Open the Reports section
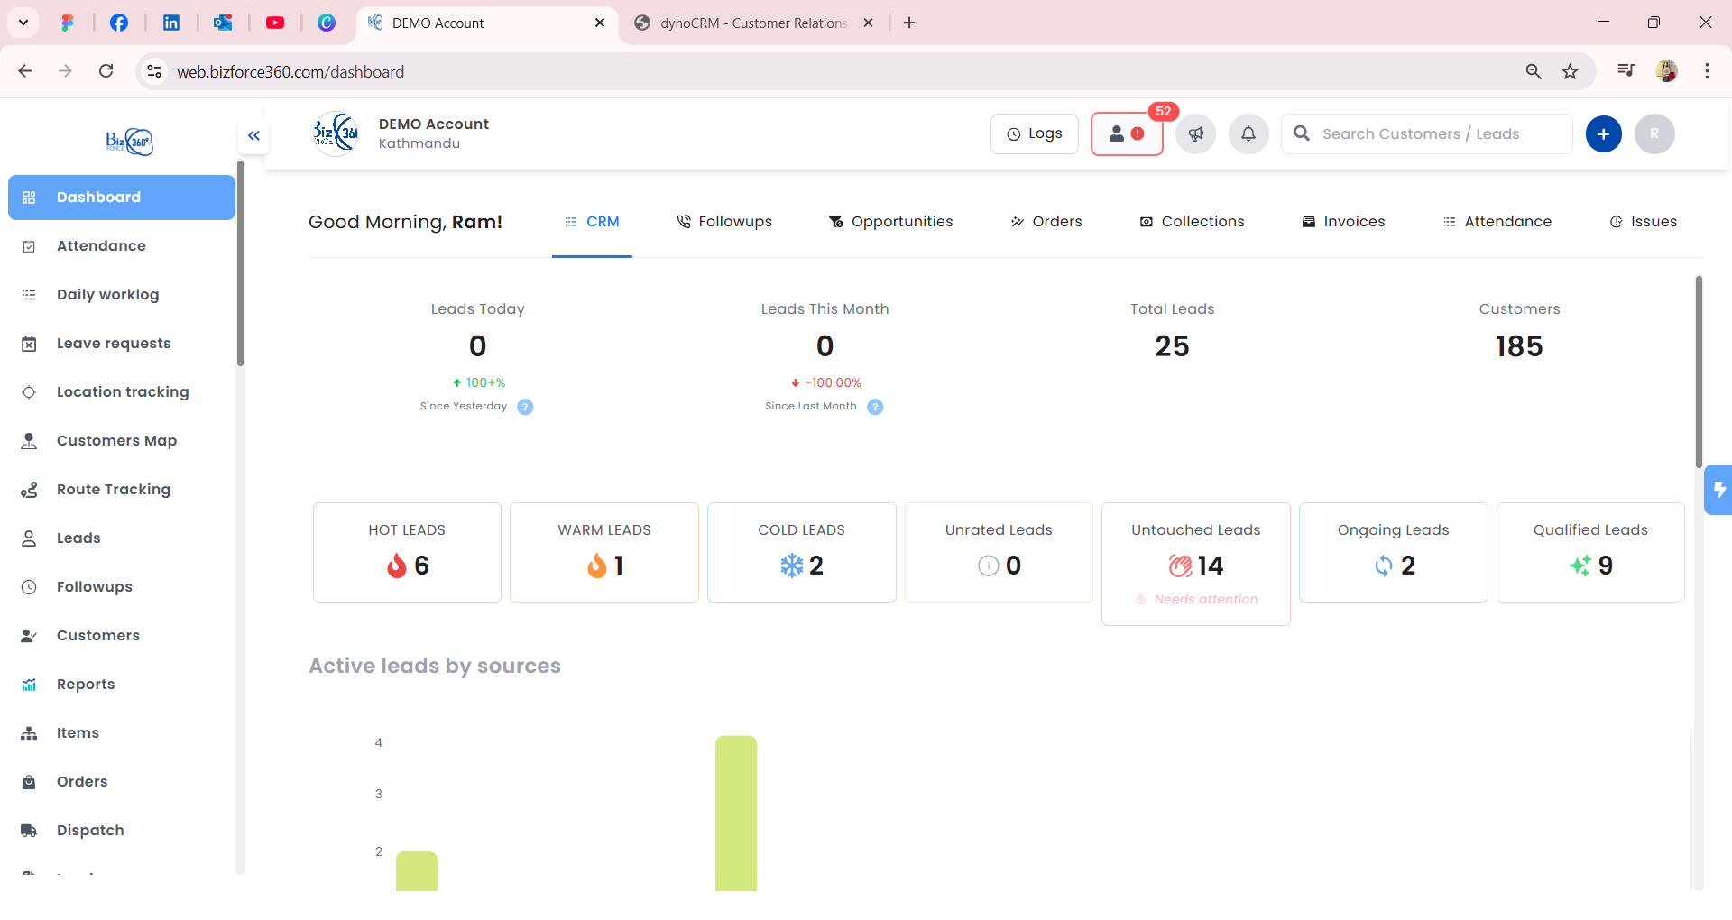This screenshot has width=1732, height=920. [86, 684]
